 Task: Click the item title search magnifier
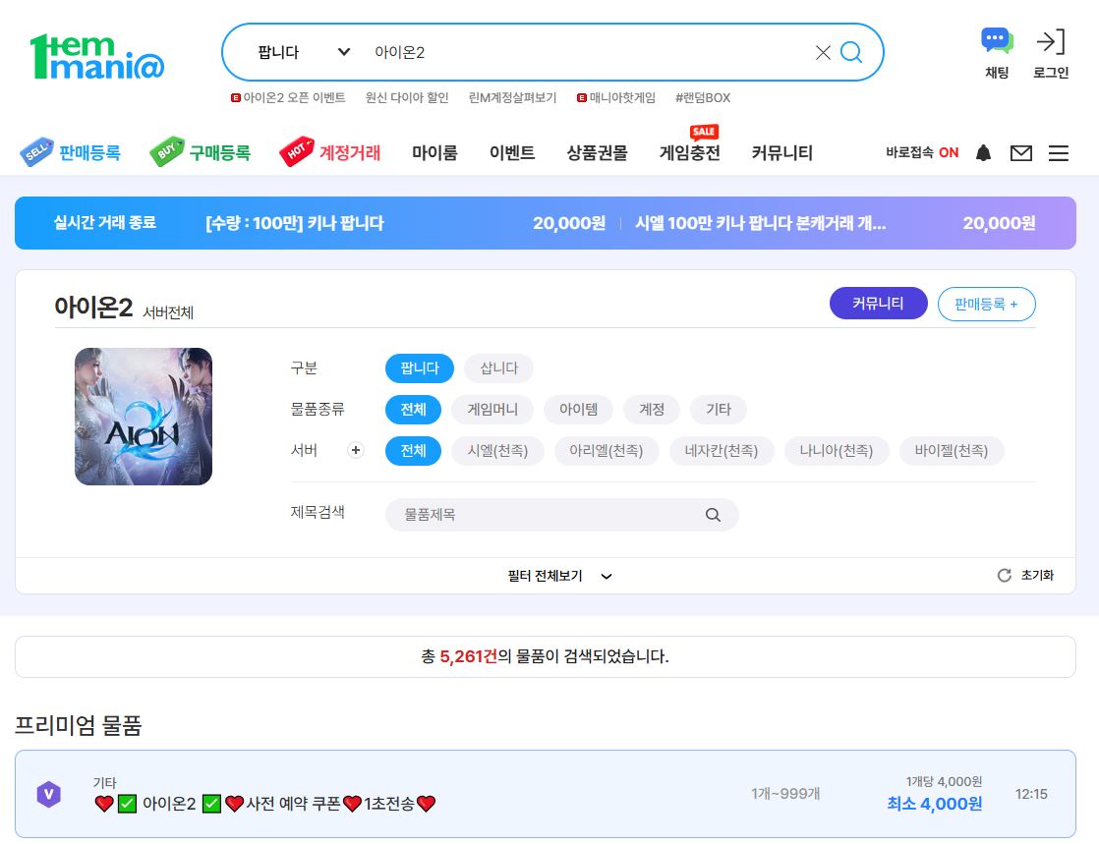pos(713,515)
